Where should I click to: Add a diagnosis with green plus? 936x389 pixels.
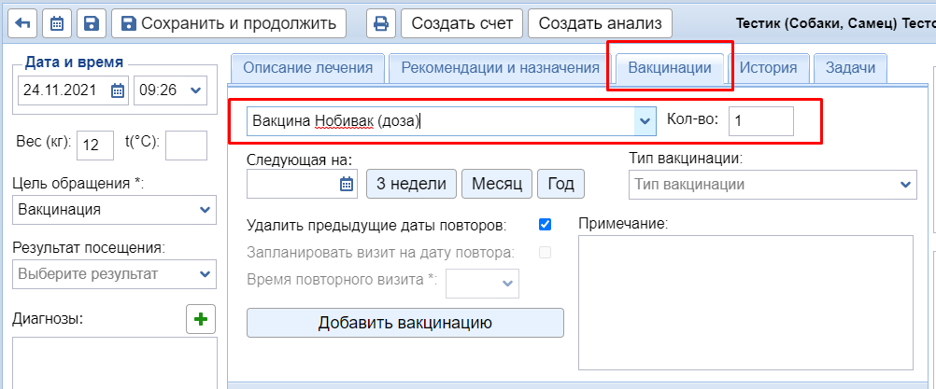(x=202, y=319)
